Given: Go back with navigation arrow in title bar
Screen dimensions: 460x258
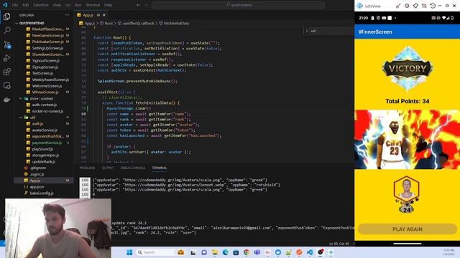Looking at the screenshot, I should coord(138,5).
